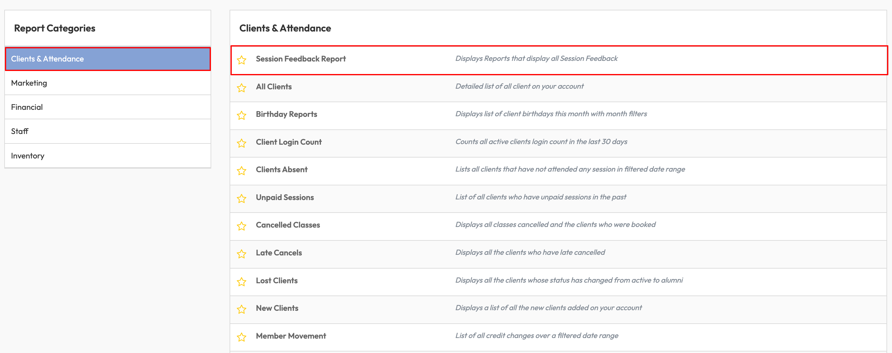Open the Late Cancels report
Screen dimensions: 892x353
pyautogui.click(x=279, y=253)
